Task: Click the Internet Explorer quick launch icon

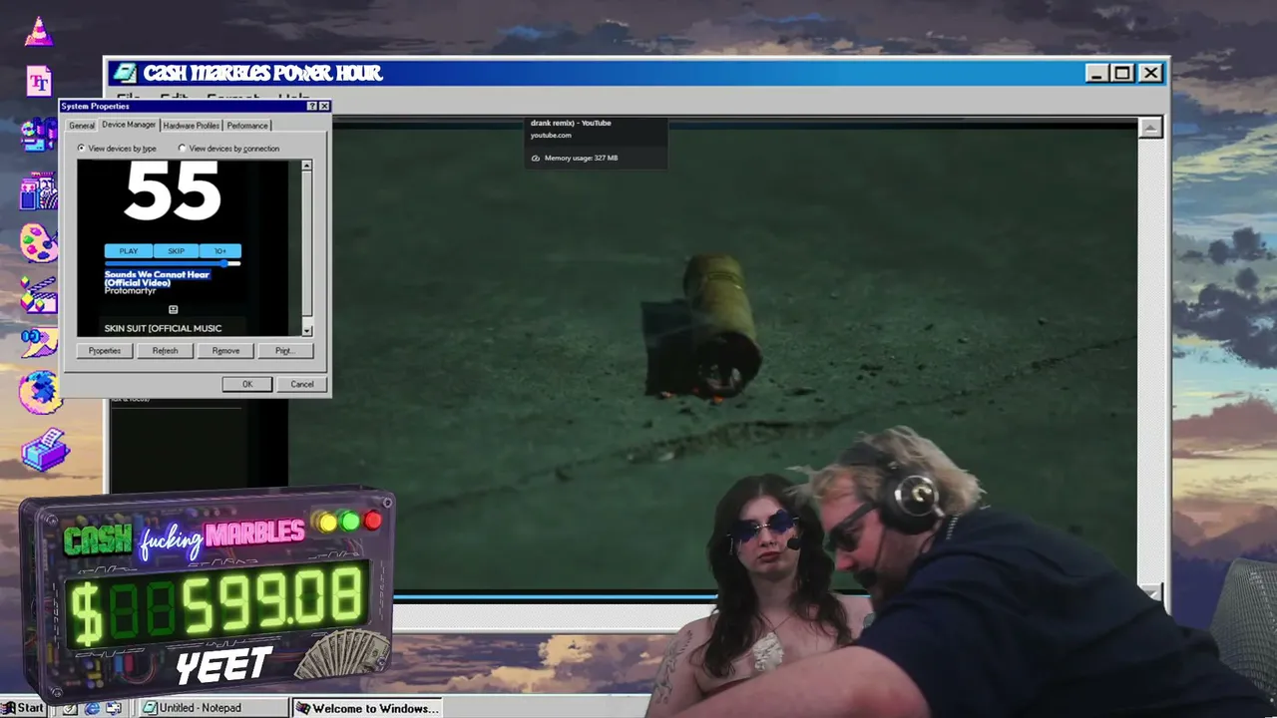Action: (92, 708)
